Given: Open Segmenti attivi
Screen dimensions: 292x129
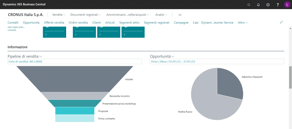Looking at the screenshot, I should [129, 23].
